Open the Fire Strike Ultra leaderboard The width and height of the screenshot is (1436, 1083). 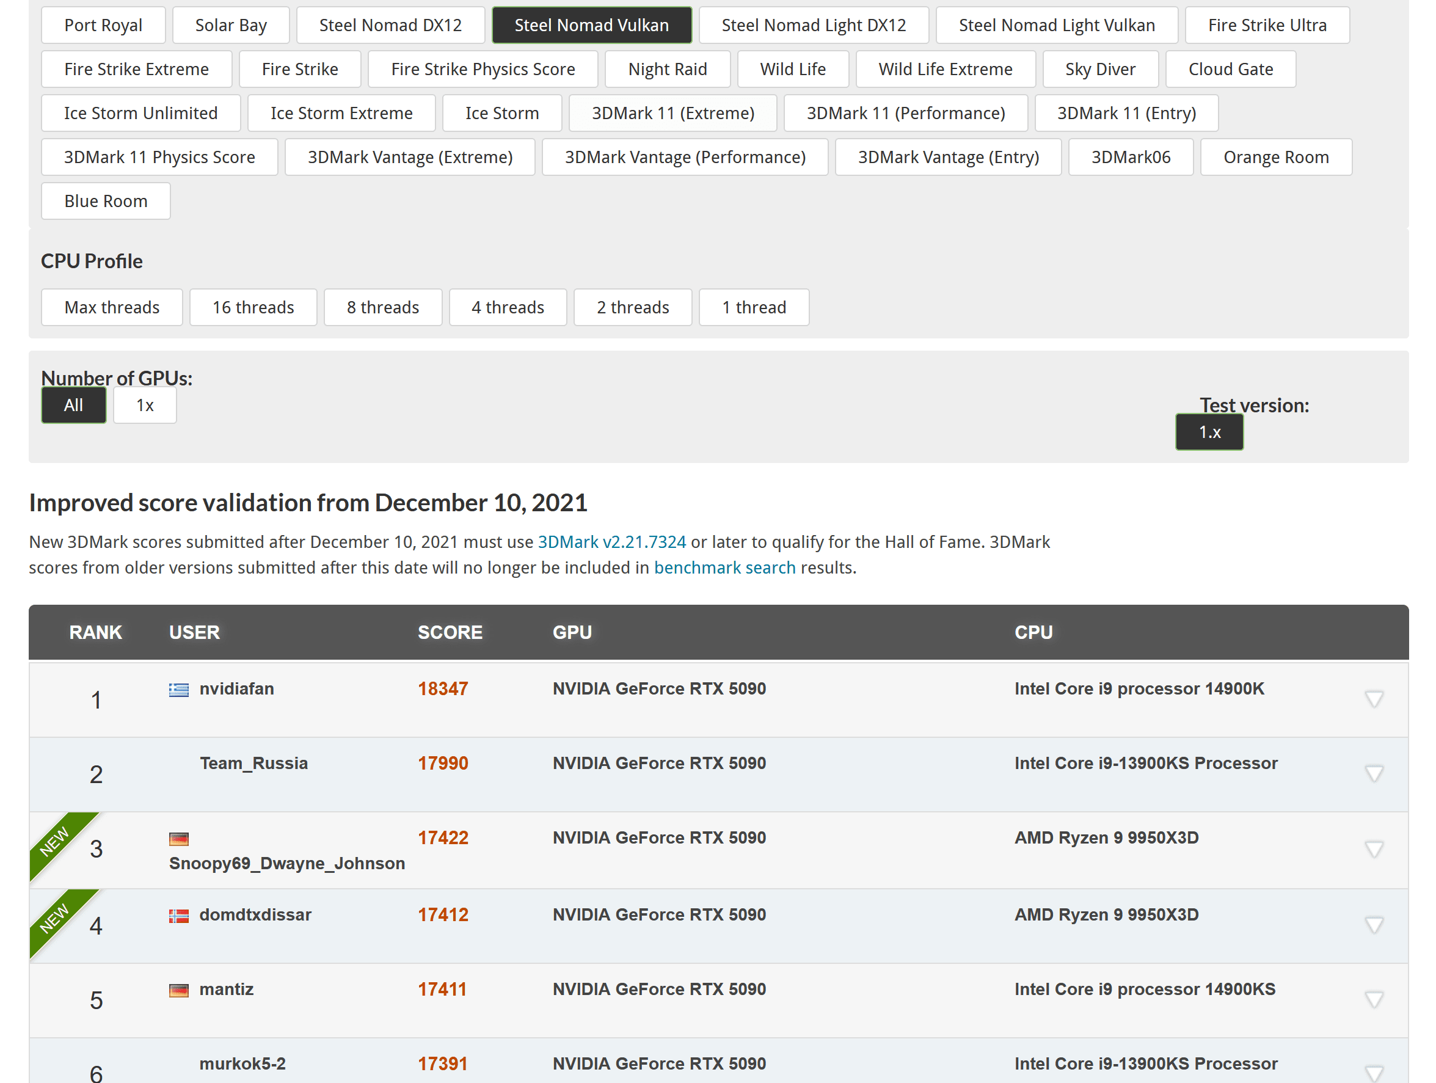coord(1267,25)
